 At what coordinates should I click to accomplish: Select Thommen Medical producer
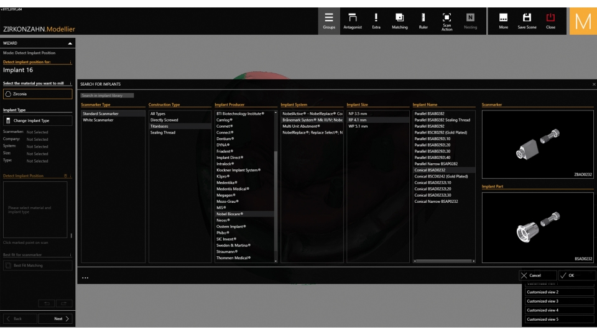click(244, 258)
